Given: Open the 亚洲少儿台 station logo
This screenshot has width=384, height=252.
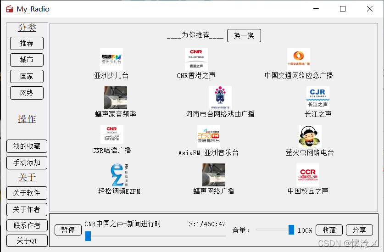Looking at the screenshot, I should [111, 59].
